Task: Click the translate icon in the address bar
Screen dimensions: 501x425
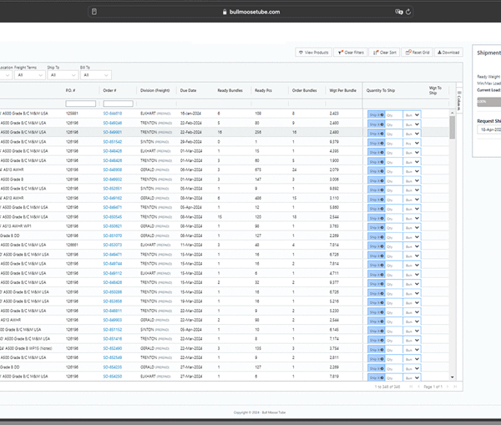Action: click(x=399, y=12)
